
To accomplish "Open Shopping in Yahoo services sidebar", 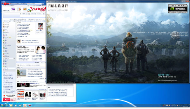I will coord(6,23).
